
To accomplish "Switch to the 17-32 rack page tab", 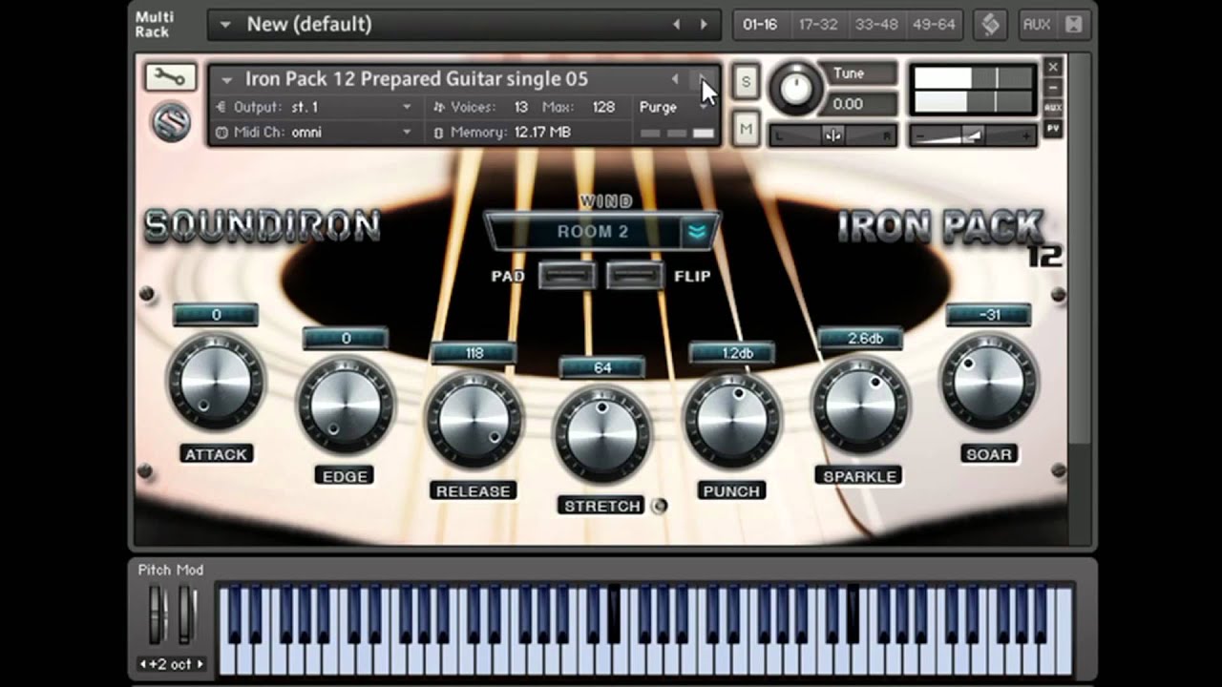I will [x=818, y=25].
